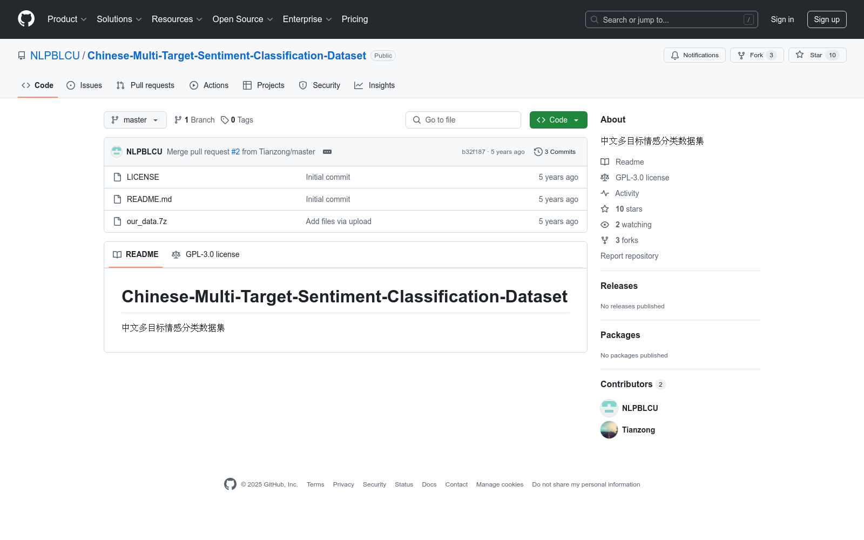
Task: Open footer Docs link
Action: 429,484
